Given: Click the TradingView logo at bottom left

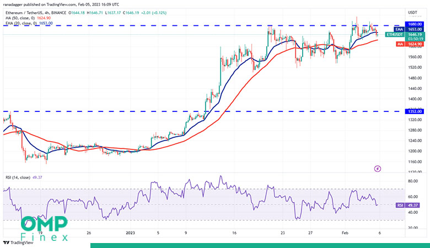Looking at the screenshot, I should (18, 243).
